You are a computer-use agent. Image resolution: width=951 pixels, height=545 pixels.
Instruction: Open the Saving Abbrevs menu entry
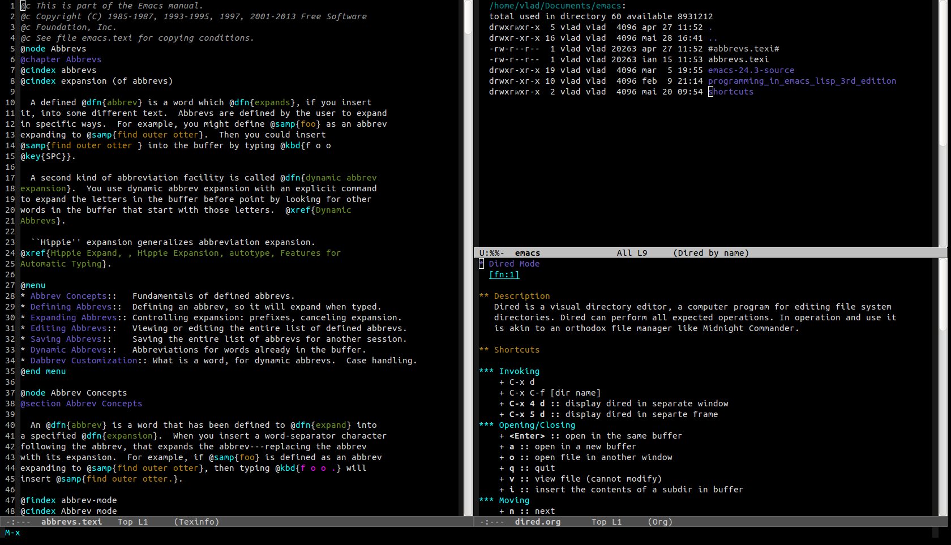pyautogui.click(x=66, y=339)
